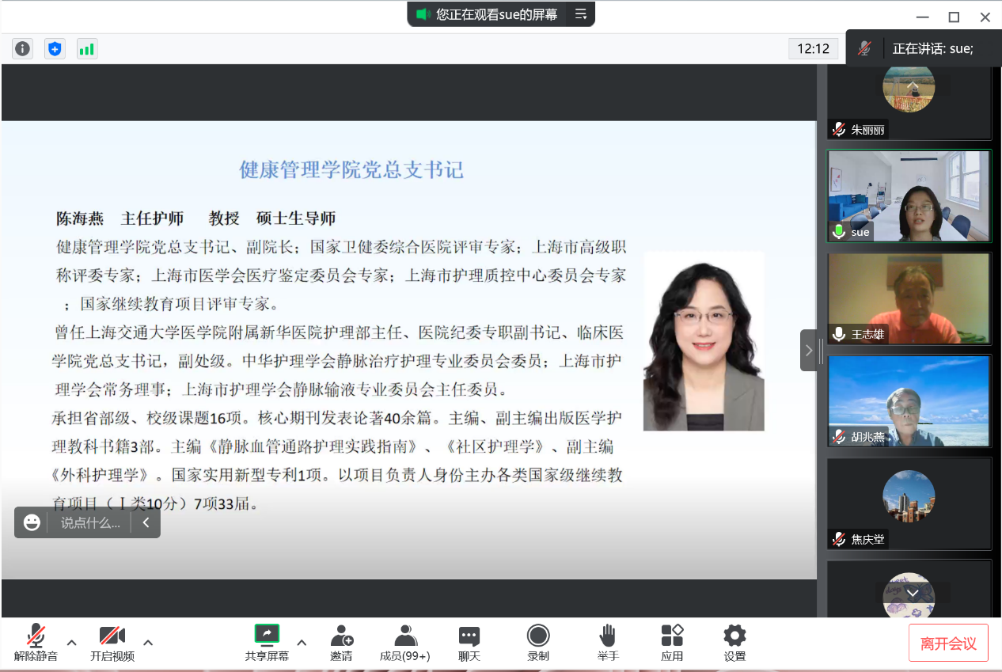Collapse the participant video side panel
This screenshot has width=1002, height=672.
808,350
